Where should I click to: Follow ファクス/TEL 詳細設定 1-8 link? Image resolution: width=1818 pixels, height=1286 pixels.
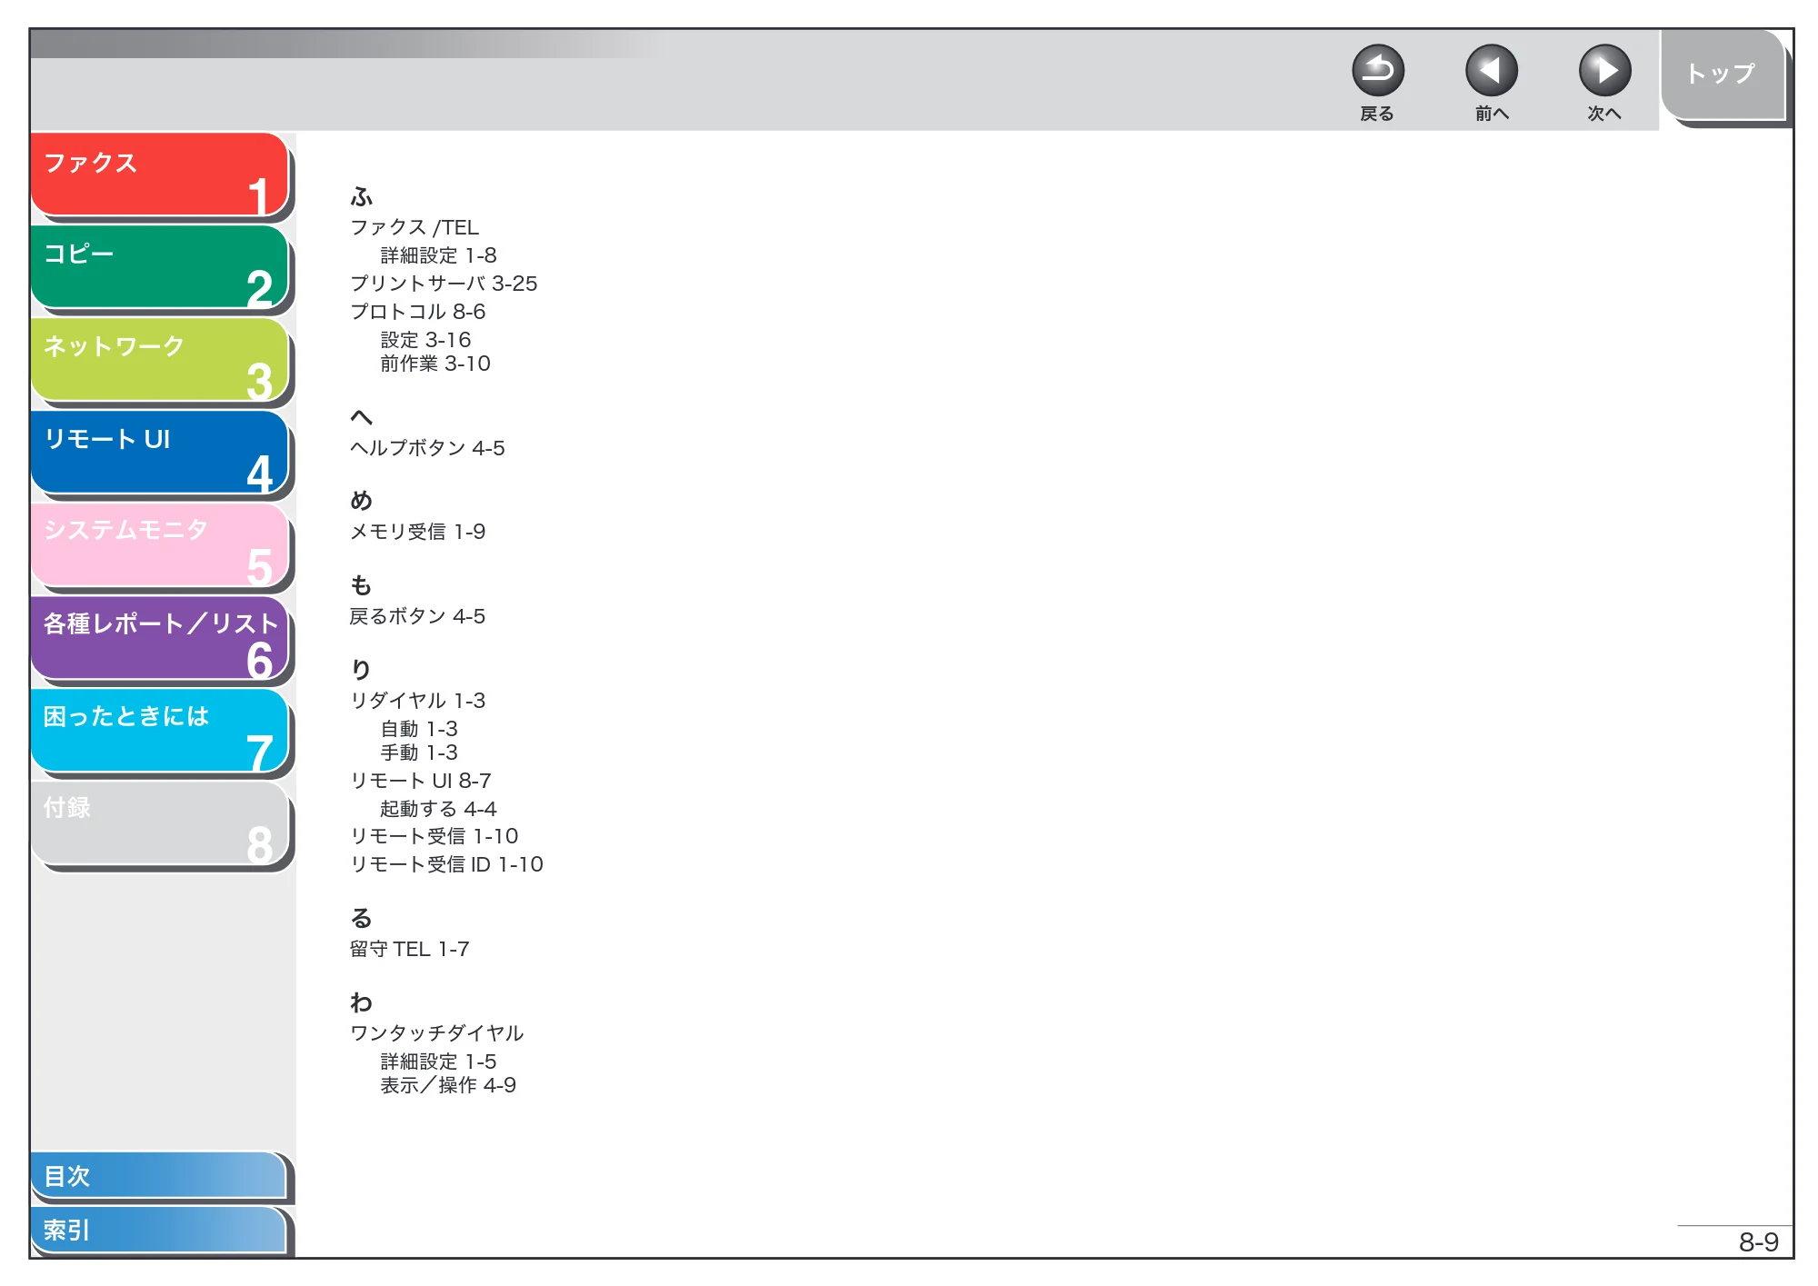click(x=438, y=255)
